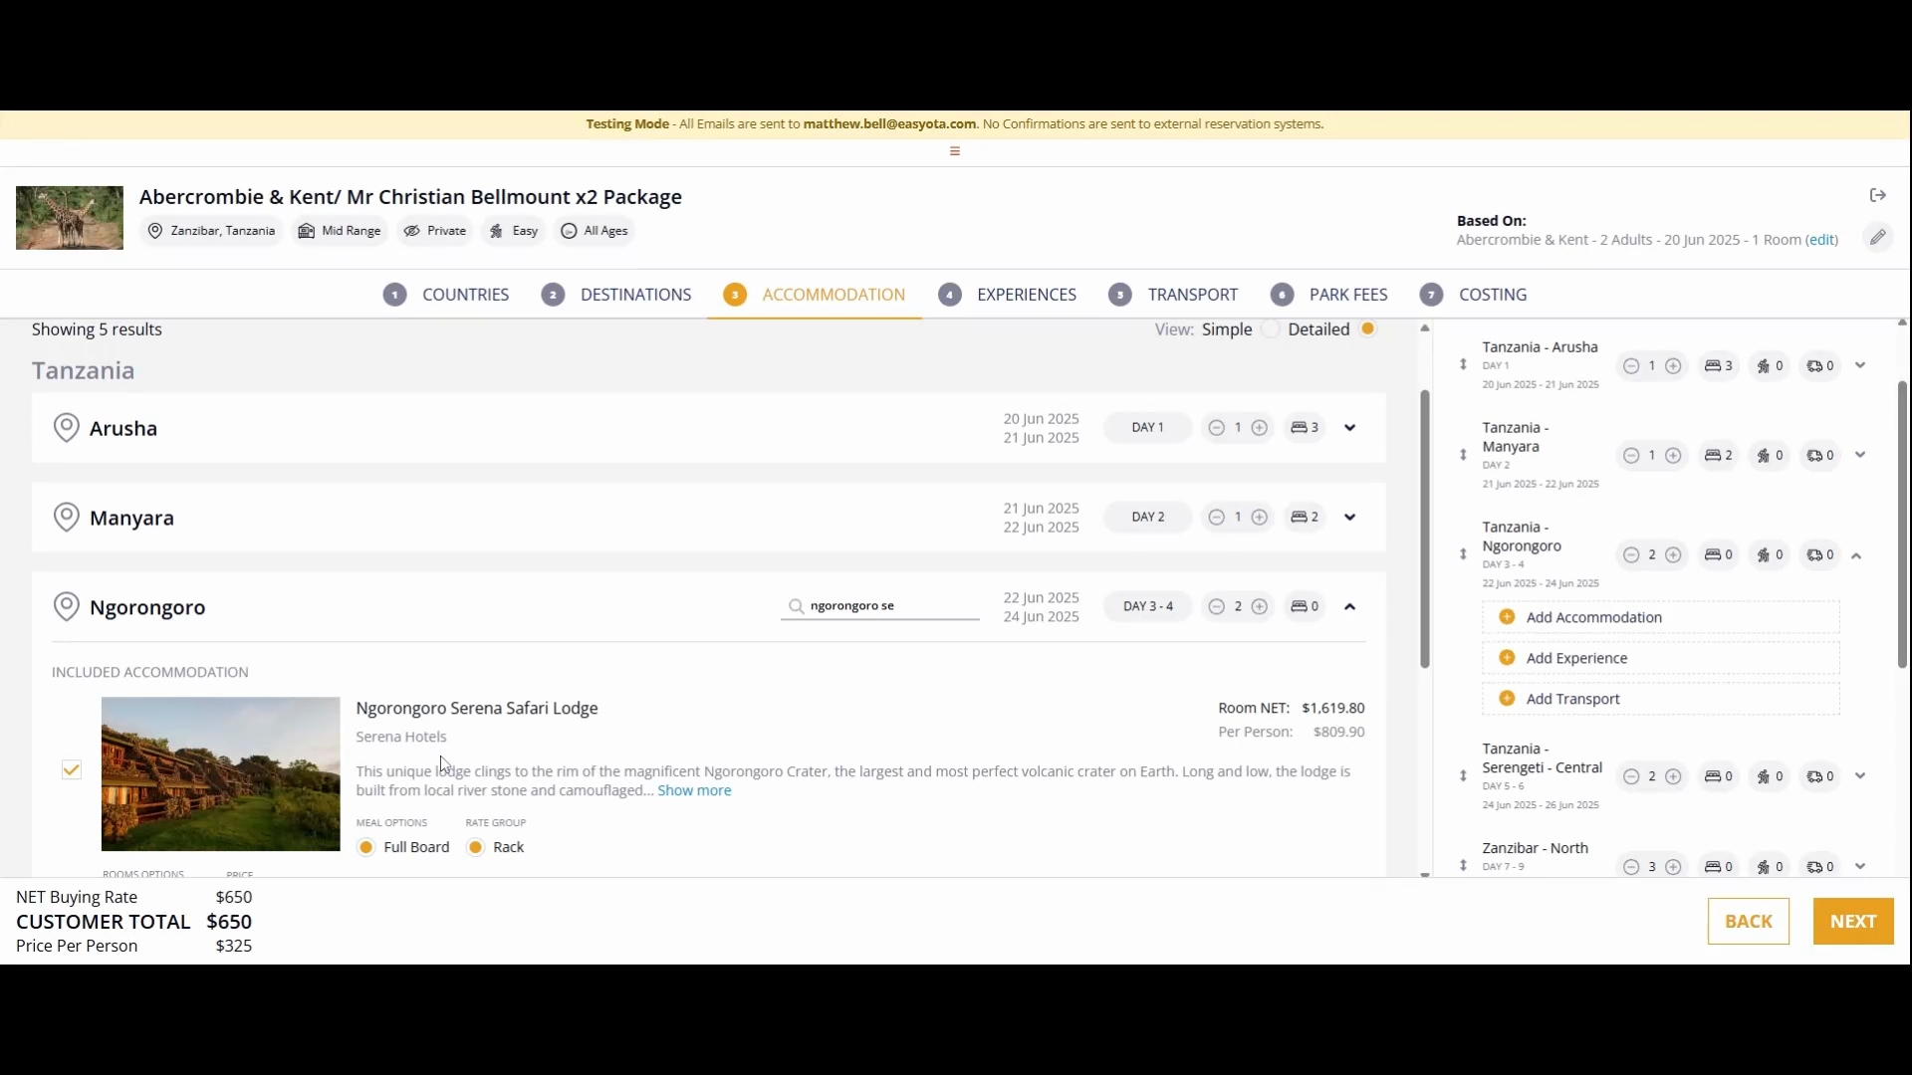Screen dimensions: 1912x1075
Task: Open the Ngorongoro Serena lodge photo
Action: click(220, 774)
